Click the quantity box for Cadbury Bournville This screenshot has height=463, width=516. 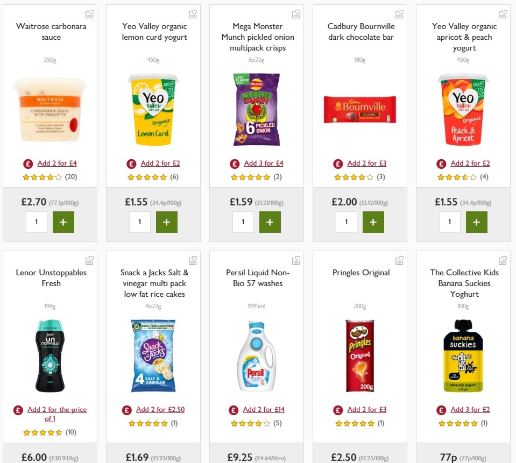pos(347,222)
